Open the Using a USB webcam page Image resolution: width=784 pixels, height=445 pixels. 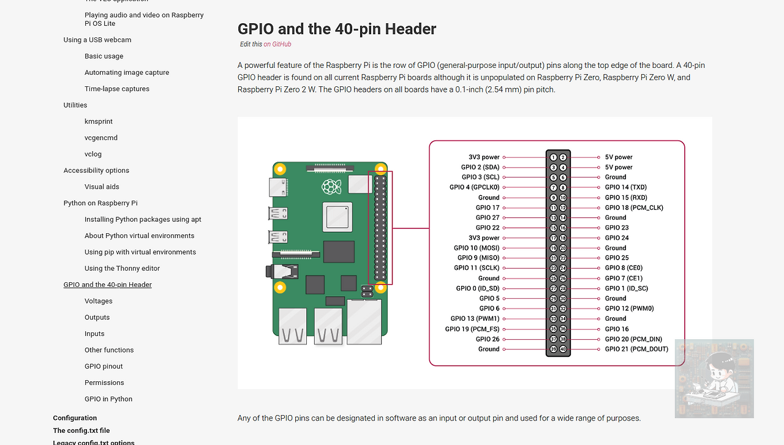97,39
